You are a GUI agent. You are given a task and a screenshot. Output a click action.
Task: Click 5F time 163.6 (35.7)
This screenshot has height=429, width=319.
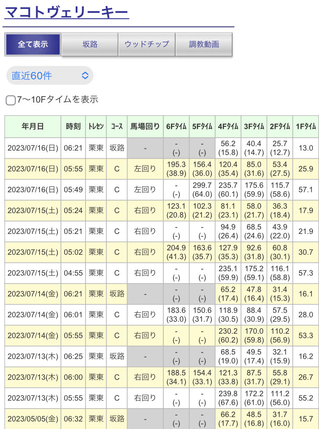pyautogui.click(x=202, y=252)
